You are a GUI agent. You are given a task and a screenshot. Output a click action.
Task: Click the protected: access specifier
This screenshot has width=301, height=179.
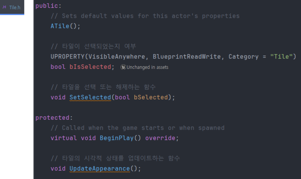(54, 118)
